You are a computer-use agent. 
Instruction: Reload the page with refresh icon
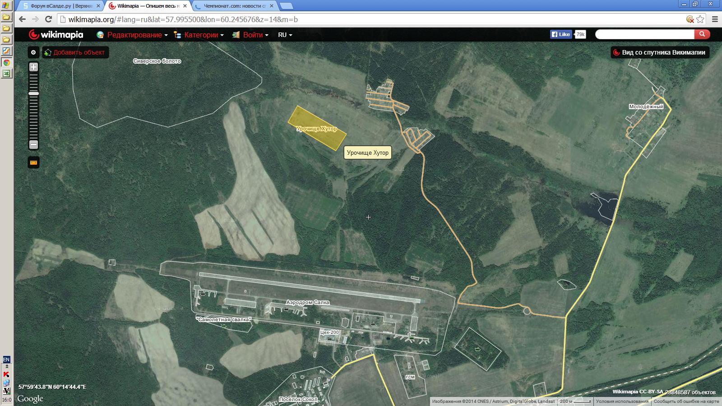coord(49,19)
